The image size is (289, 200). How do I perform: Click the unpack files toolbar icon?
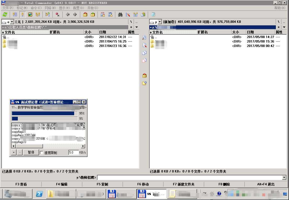pos(93,14)
